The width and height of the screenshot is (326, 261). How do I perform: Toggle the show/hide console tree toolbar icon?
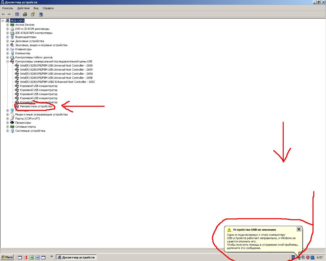[17, 14]
